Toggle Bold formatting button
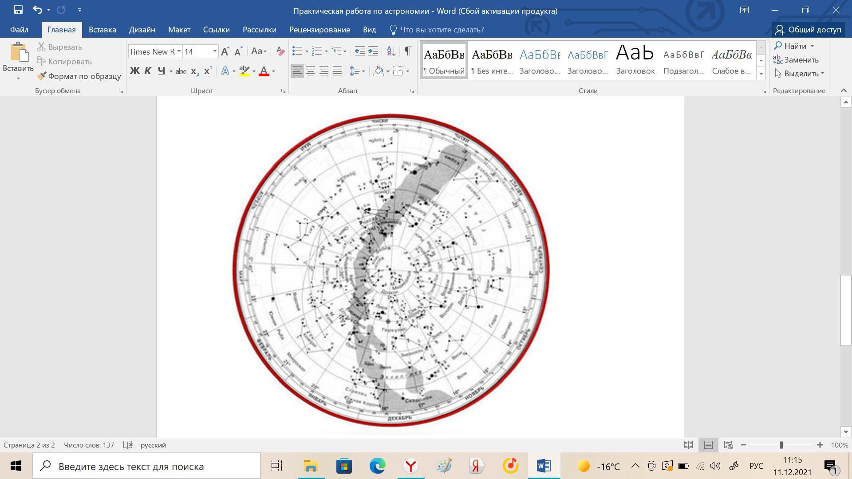This screenshot has width=852, height=479. coord(134,71)
